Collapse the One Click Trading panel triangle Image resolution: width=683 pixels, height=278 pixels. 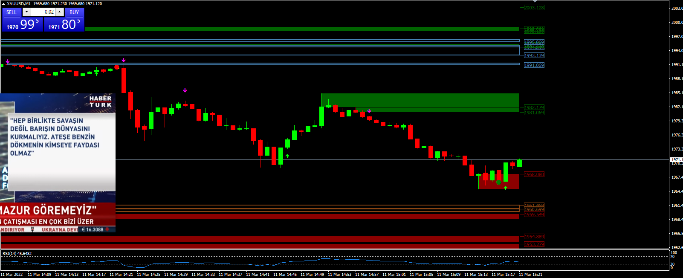coord(3,3)
